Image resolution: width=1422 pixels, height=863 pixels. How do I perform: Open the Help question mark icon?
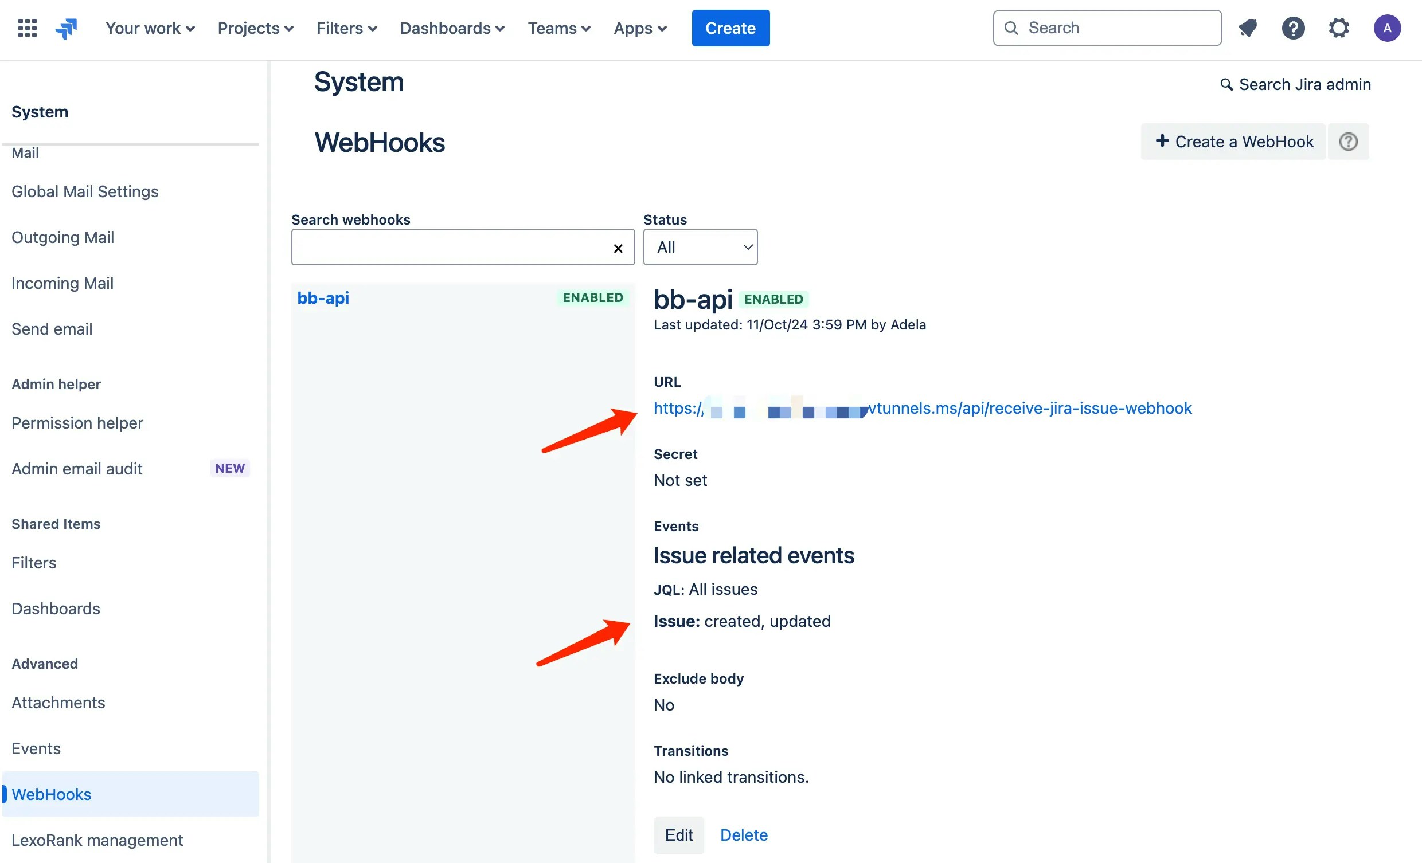pyautogui.click(x=1294, y=28)
